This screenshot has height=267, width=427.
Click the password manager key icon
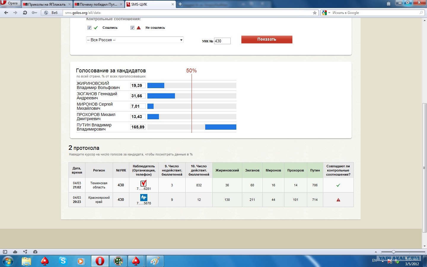(34, 13)
